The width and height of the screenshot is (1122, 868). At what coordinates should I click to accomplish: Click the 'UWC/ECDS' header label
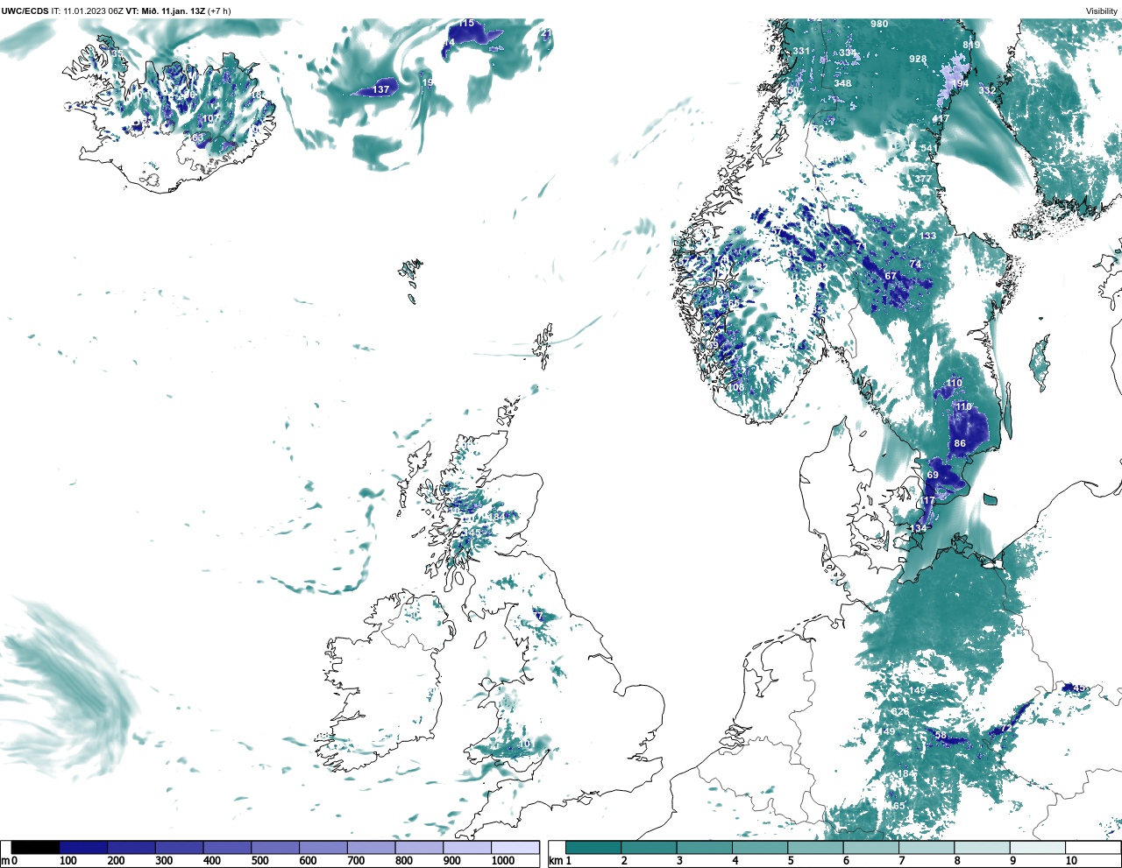coord(25,11)
